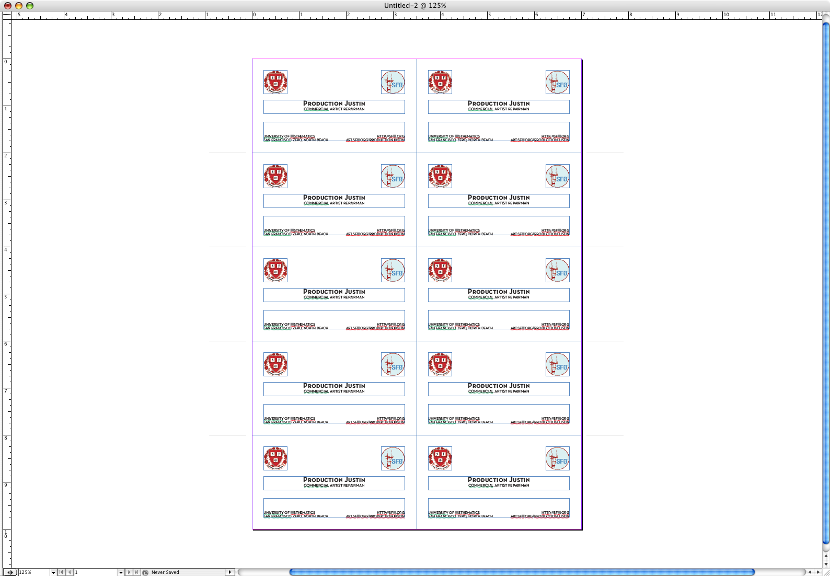Zoom the window with the green button

pos(30,6)
